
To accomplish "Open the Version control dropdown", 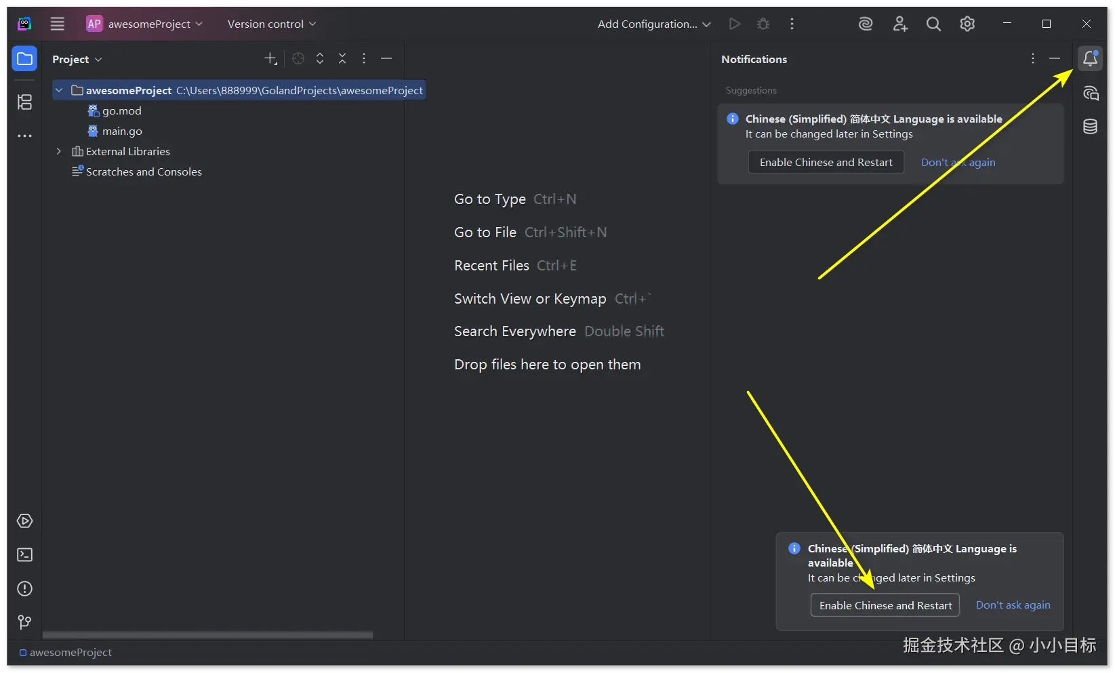I will [x=272, y=24].
